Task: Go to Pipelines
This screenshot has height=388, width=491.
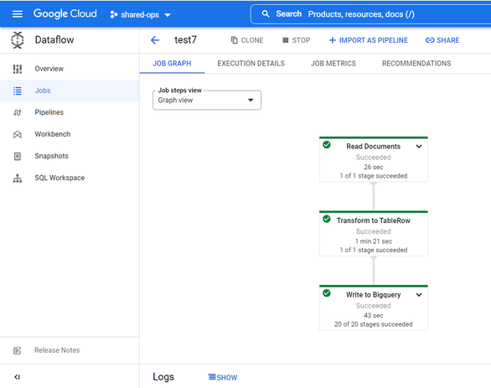Action: coord(49,112)
